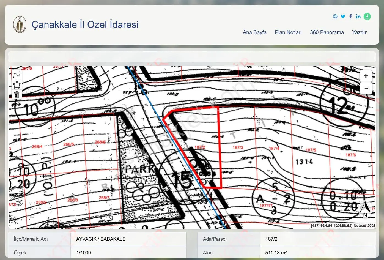This screenshot has width=384, height=260.
Task: Click the green download icon
Action: 367,17
